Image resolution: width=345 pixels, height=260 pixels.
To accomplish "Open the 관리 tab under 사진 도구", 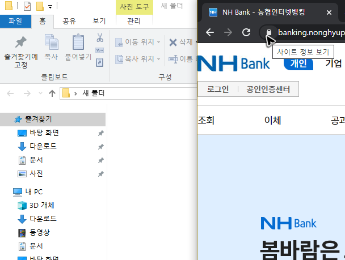I will pyautogui.click(x=134, y=22).
